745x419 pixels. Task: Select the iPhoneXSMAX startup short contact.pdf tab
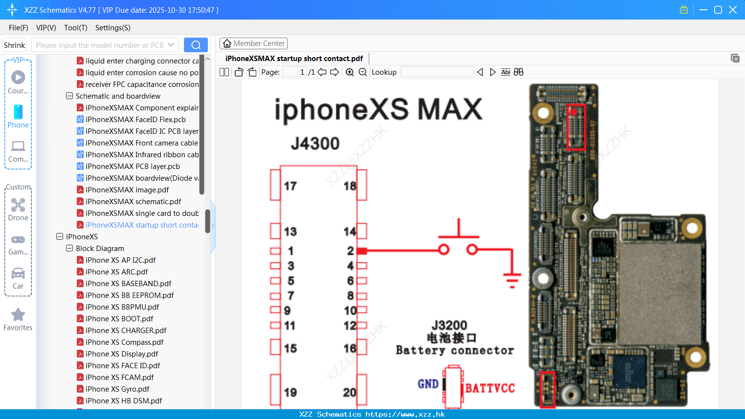pyautogui.click(x=294, y=58)
